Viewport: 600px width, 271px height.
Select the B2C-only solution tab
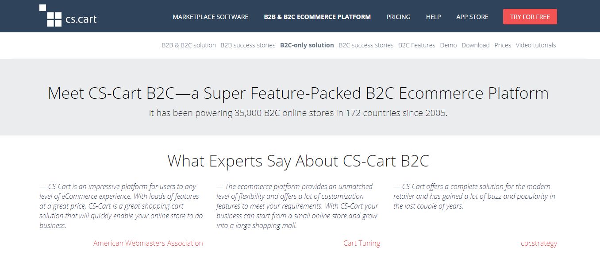click(x=307, y=45)
